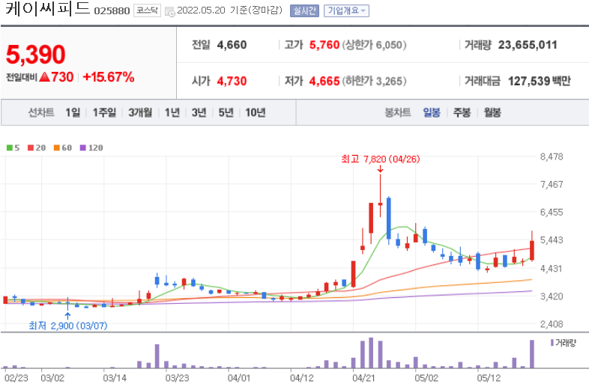Image resolution: width=589 pixels, height=387 pixels.
Task: Select the 10년 line chart tab
Action: [256, 112]
